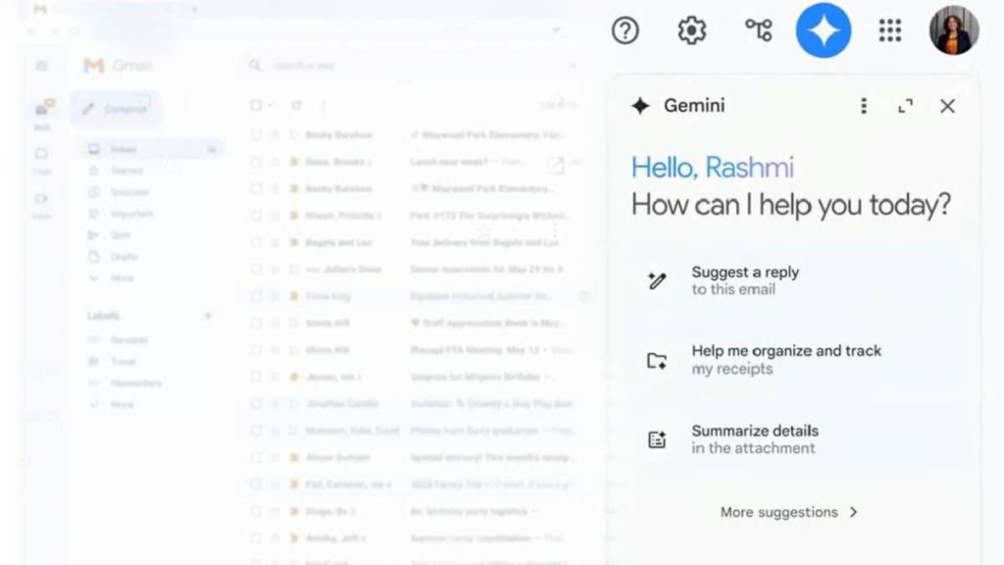The width and height of the screenshot is (1004, 565).
Task: Expand the Gemini panel to full size
Action: pos(905,106)
